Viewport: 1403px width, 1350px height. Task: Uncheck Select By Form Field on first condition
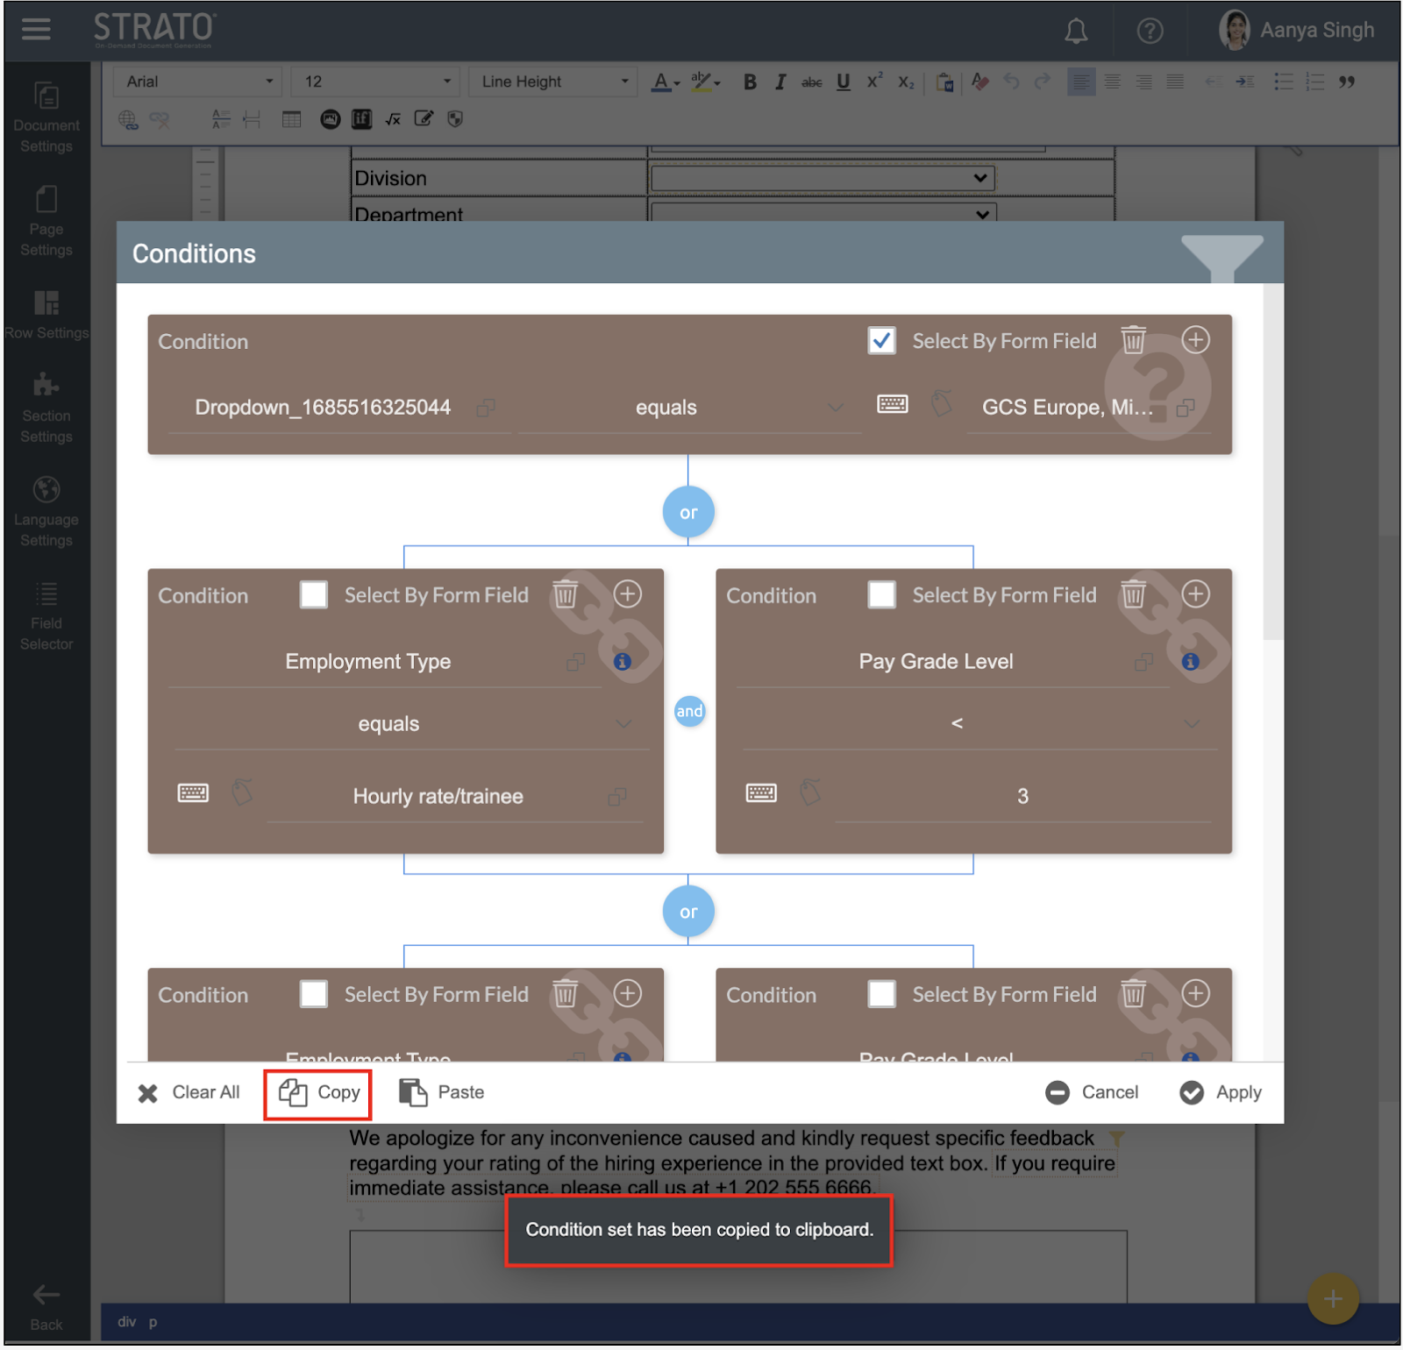pyautogui.click(x=881, y=341)
